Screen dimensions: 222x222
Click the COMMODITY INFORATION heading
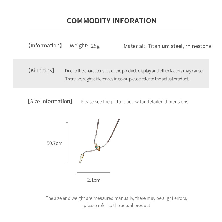coord(112,21)
